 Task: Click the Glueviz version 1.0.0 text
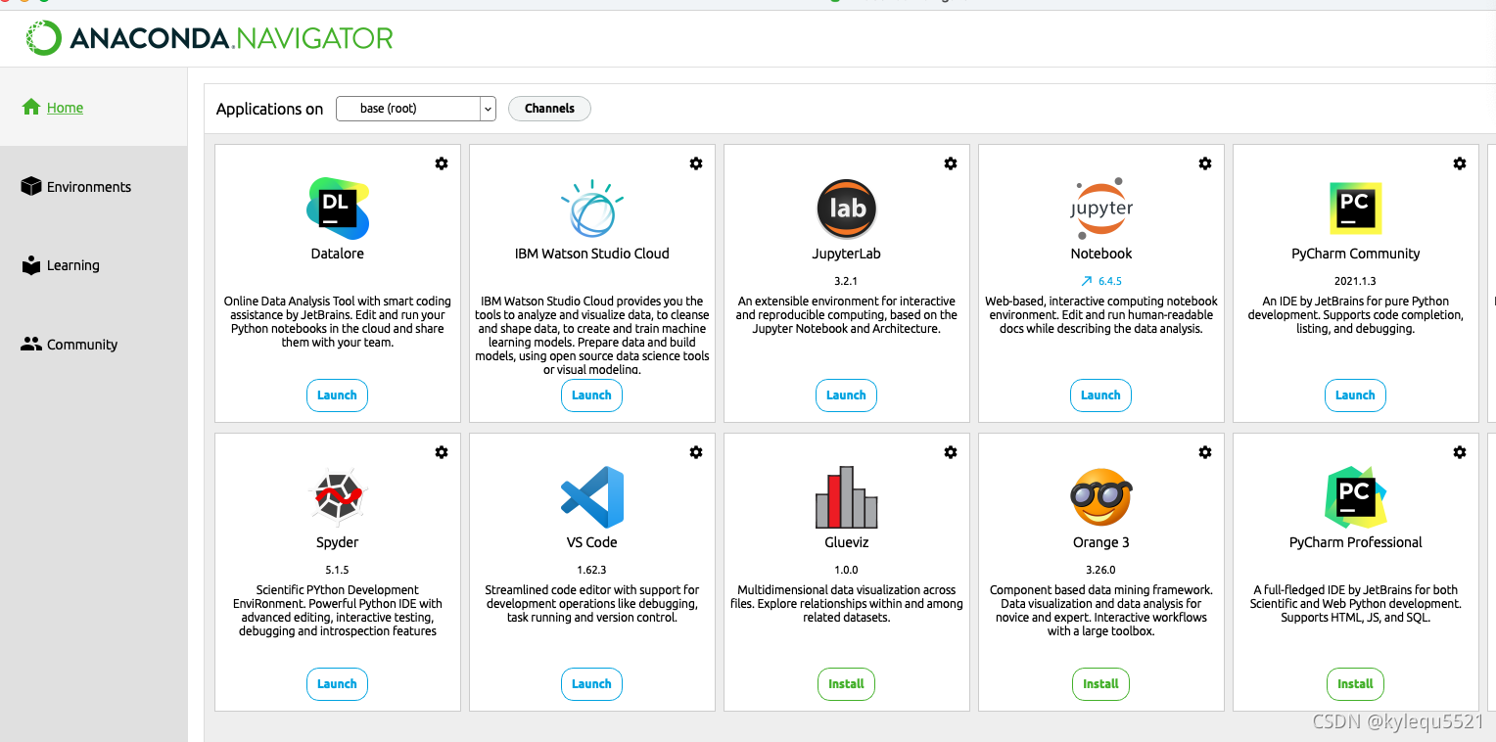(846, 570)
